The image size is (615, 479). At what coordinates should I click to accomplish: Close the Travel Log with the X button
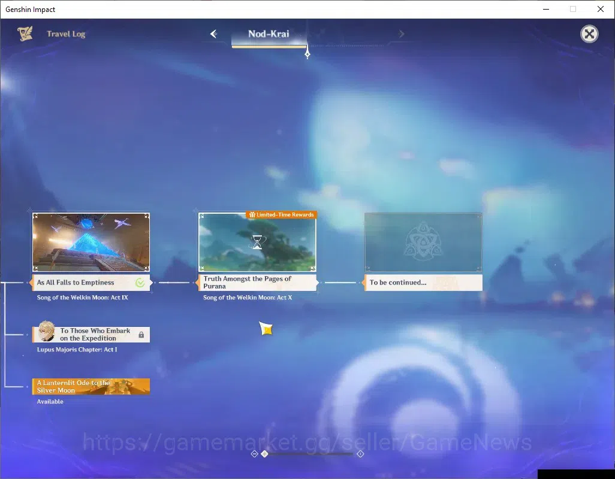pyautogui.click(x=589, y=34)
